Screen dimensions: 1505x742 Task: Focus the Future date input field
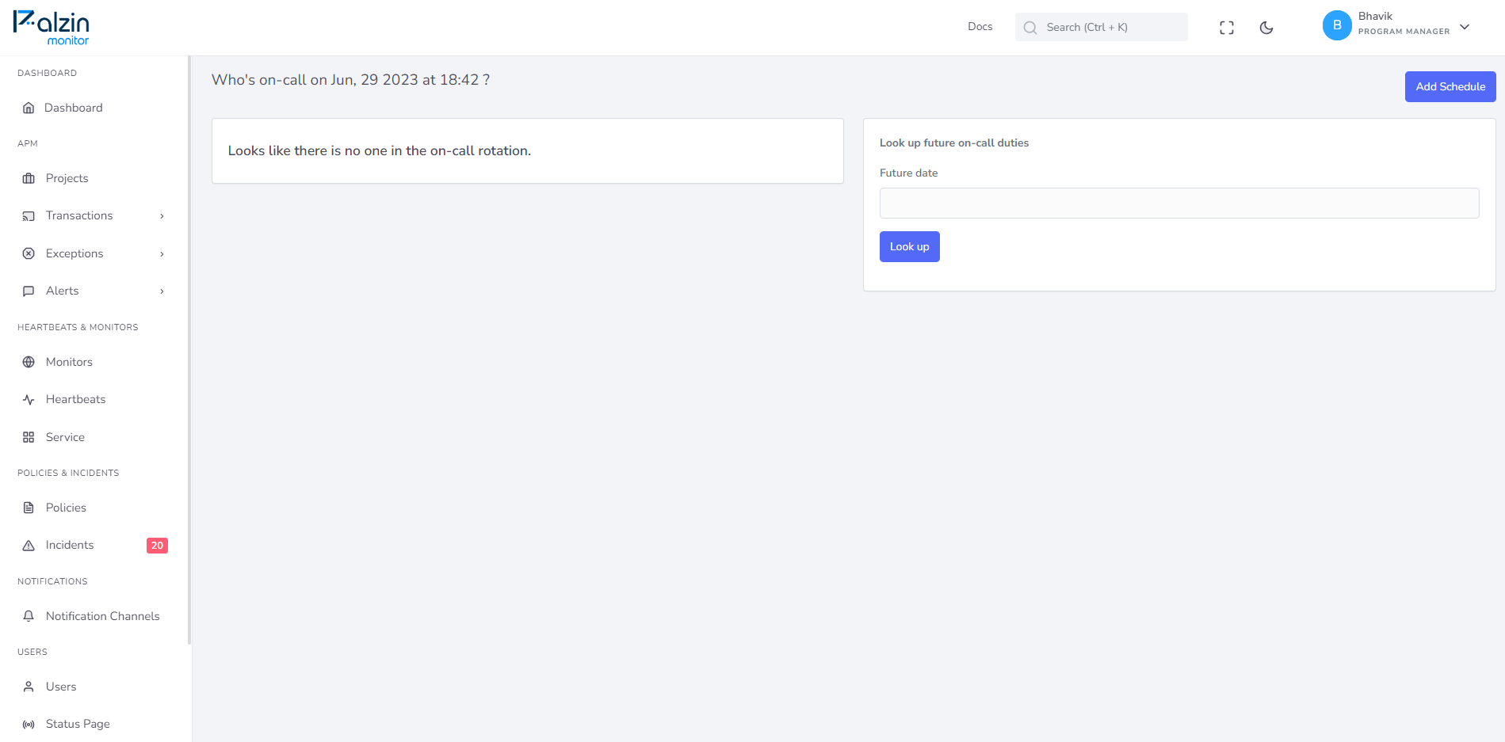1179,203
